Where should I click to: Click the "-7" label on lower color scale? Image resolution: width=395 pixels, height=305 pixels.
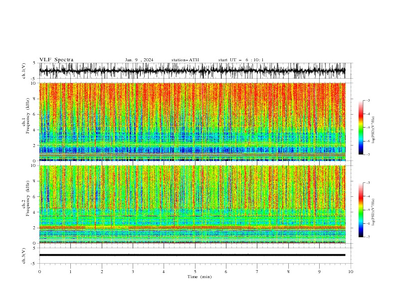click(x=368, y=237)
